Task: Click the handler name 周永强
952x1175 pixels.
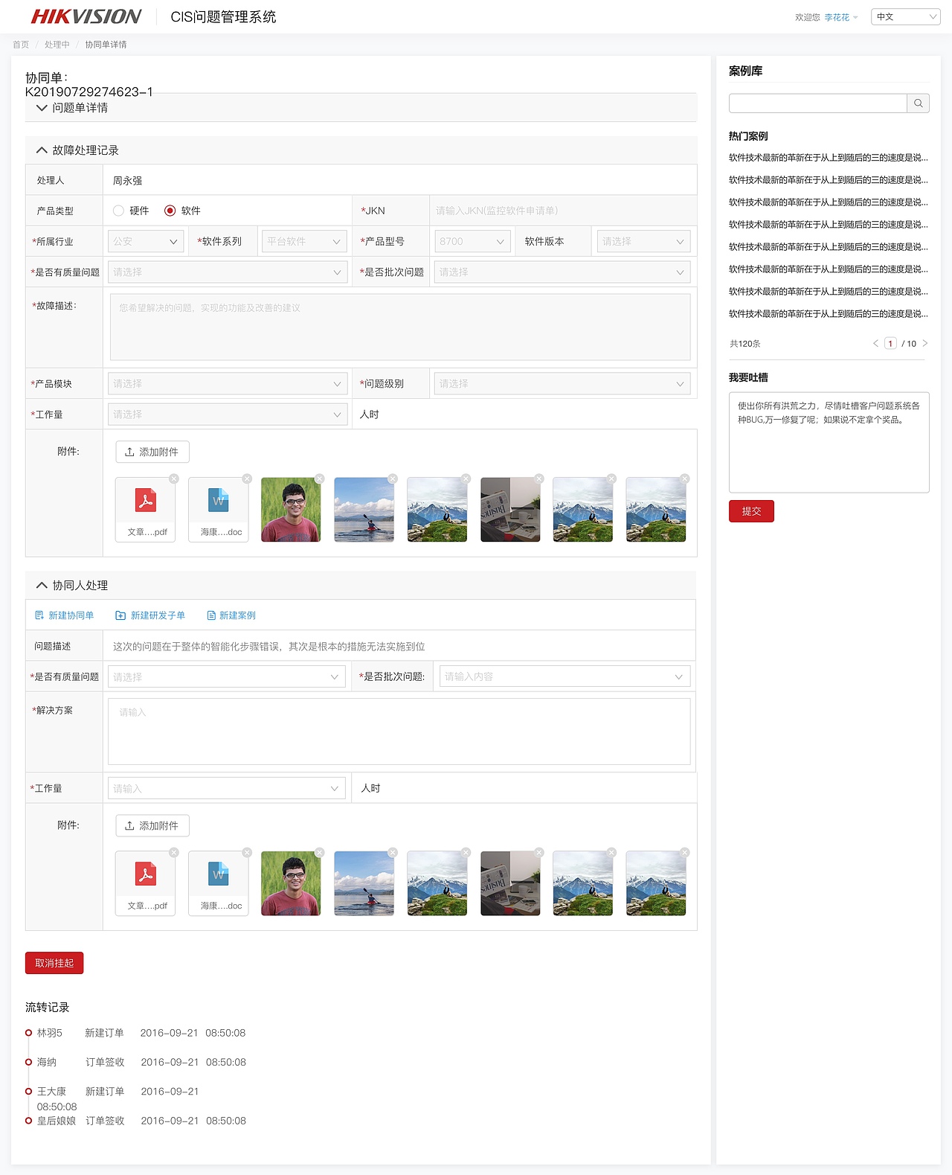Action: click(127, 181)
